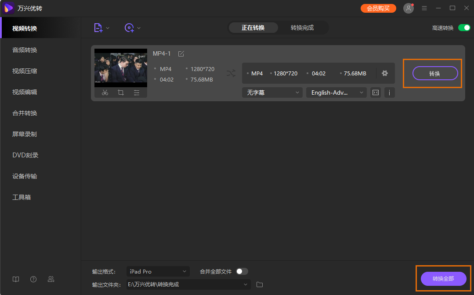This screenshot has height=295, width=474.
Task: Click the MP4-1 video thumbnail
Action: 121,68
